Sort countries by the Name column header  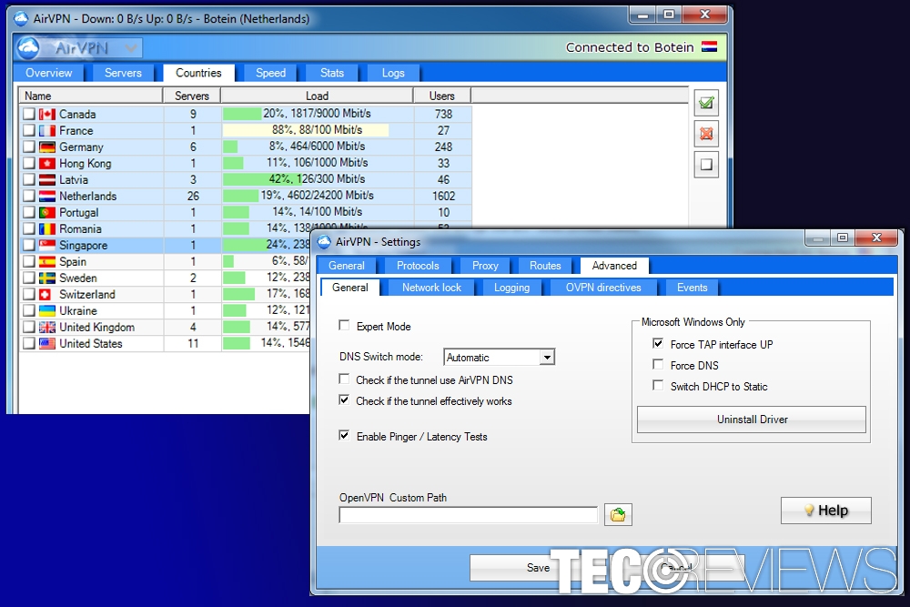90,96
